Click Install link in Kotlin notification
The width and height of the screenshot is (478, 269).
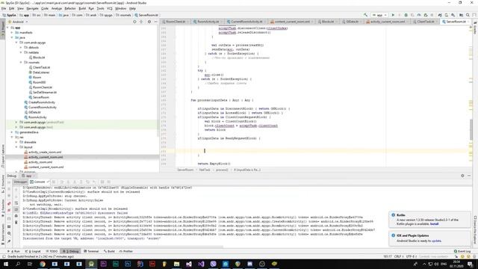click(x=434, y=224)
